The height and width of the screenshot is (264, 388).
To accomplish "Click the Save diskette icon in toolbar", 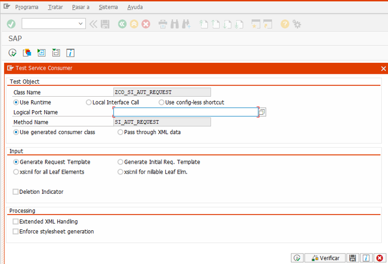I will coord(105,24).
